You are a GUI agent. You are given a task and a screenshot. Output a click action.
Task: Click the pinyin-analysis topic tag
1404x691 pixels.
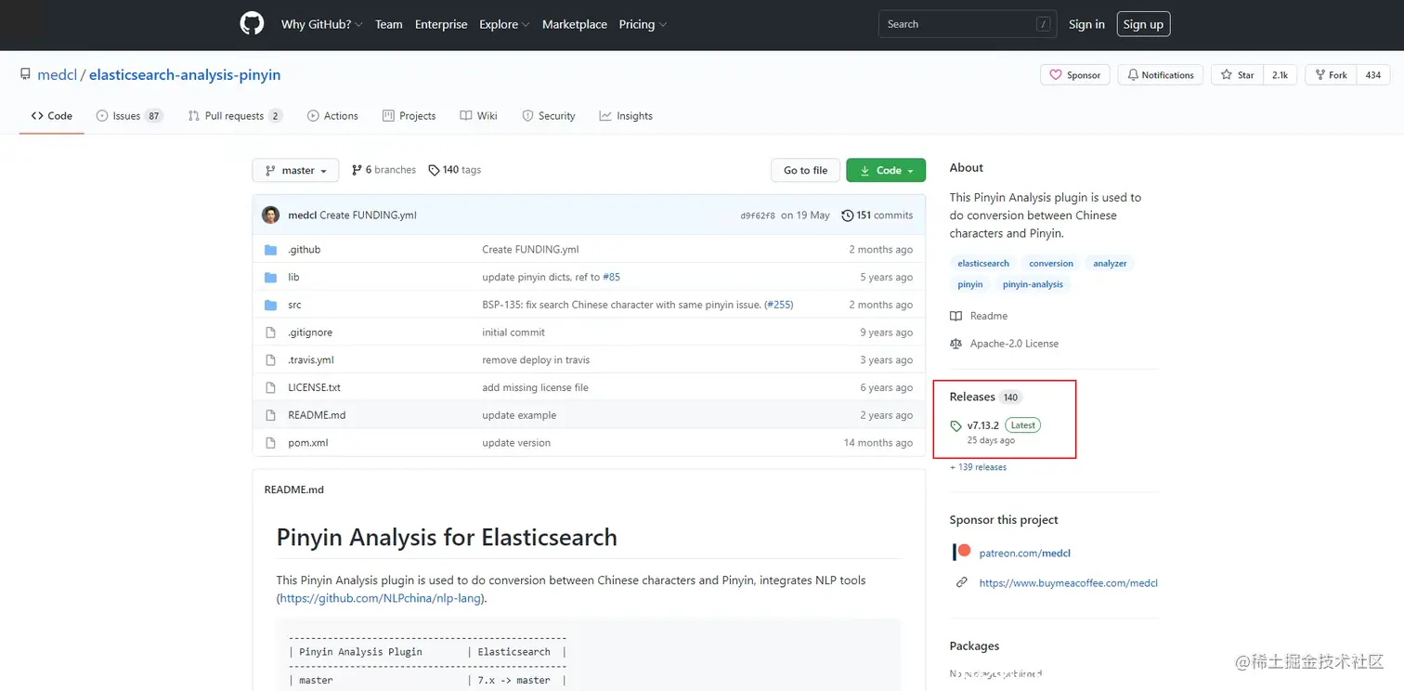(x=1033, y=284)
